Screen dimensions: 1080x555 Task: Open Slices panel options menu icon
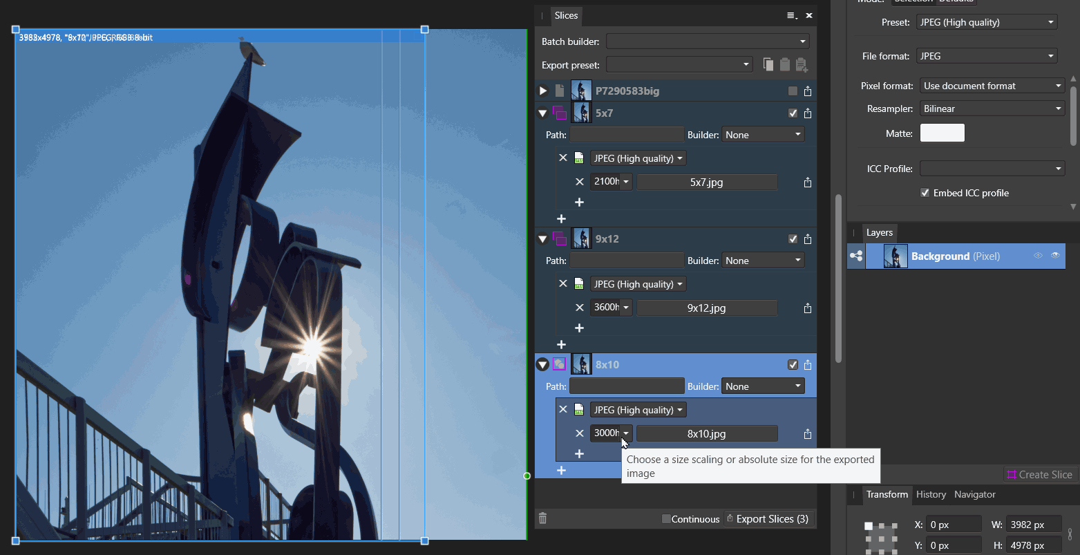[x=793, y=15]
